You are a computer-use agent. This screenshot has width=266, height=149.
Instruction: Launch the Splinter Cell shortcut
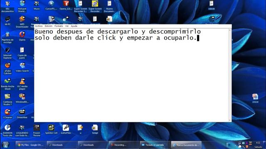[51, 130]
